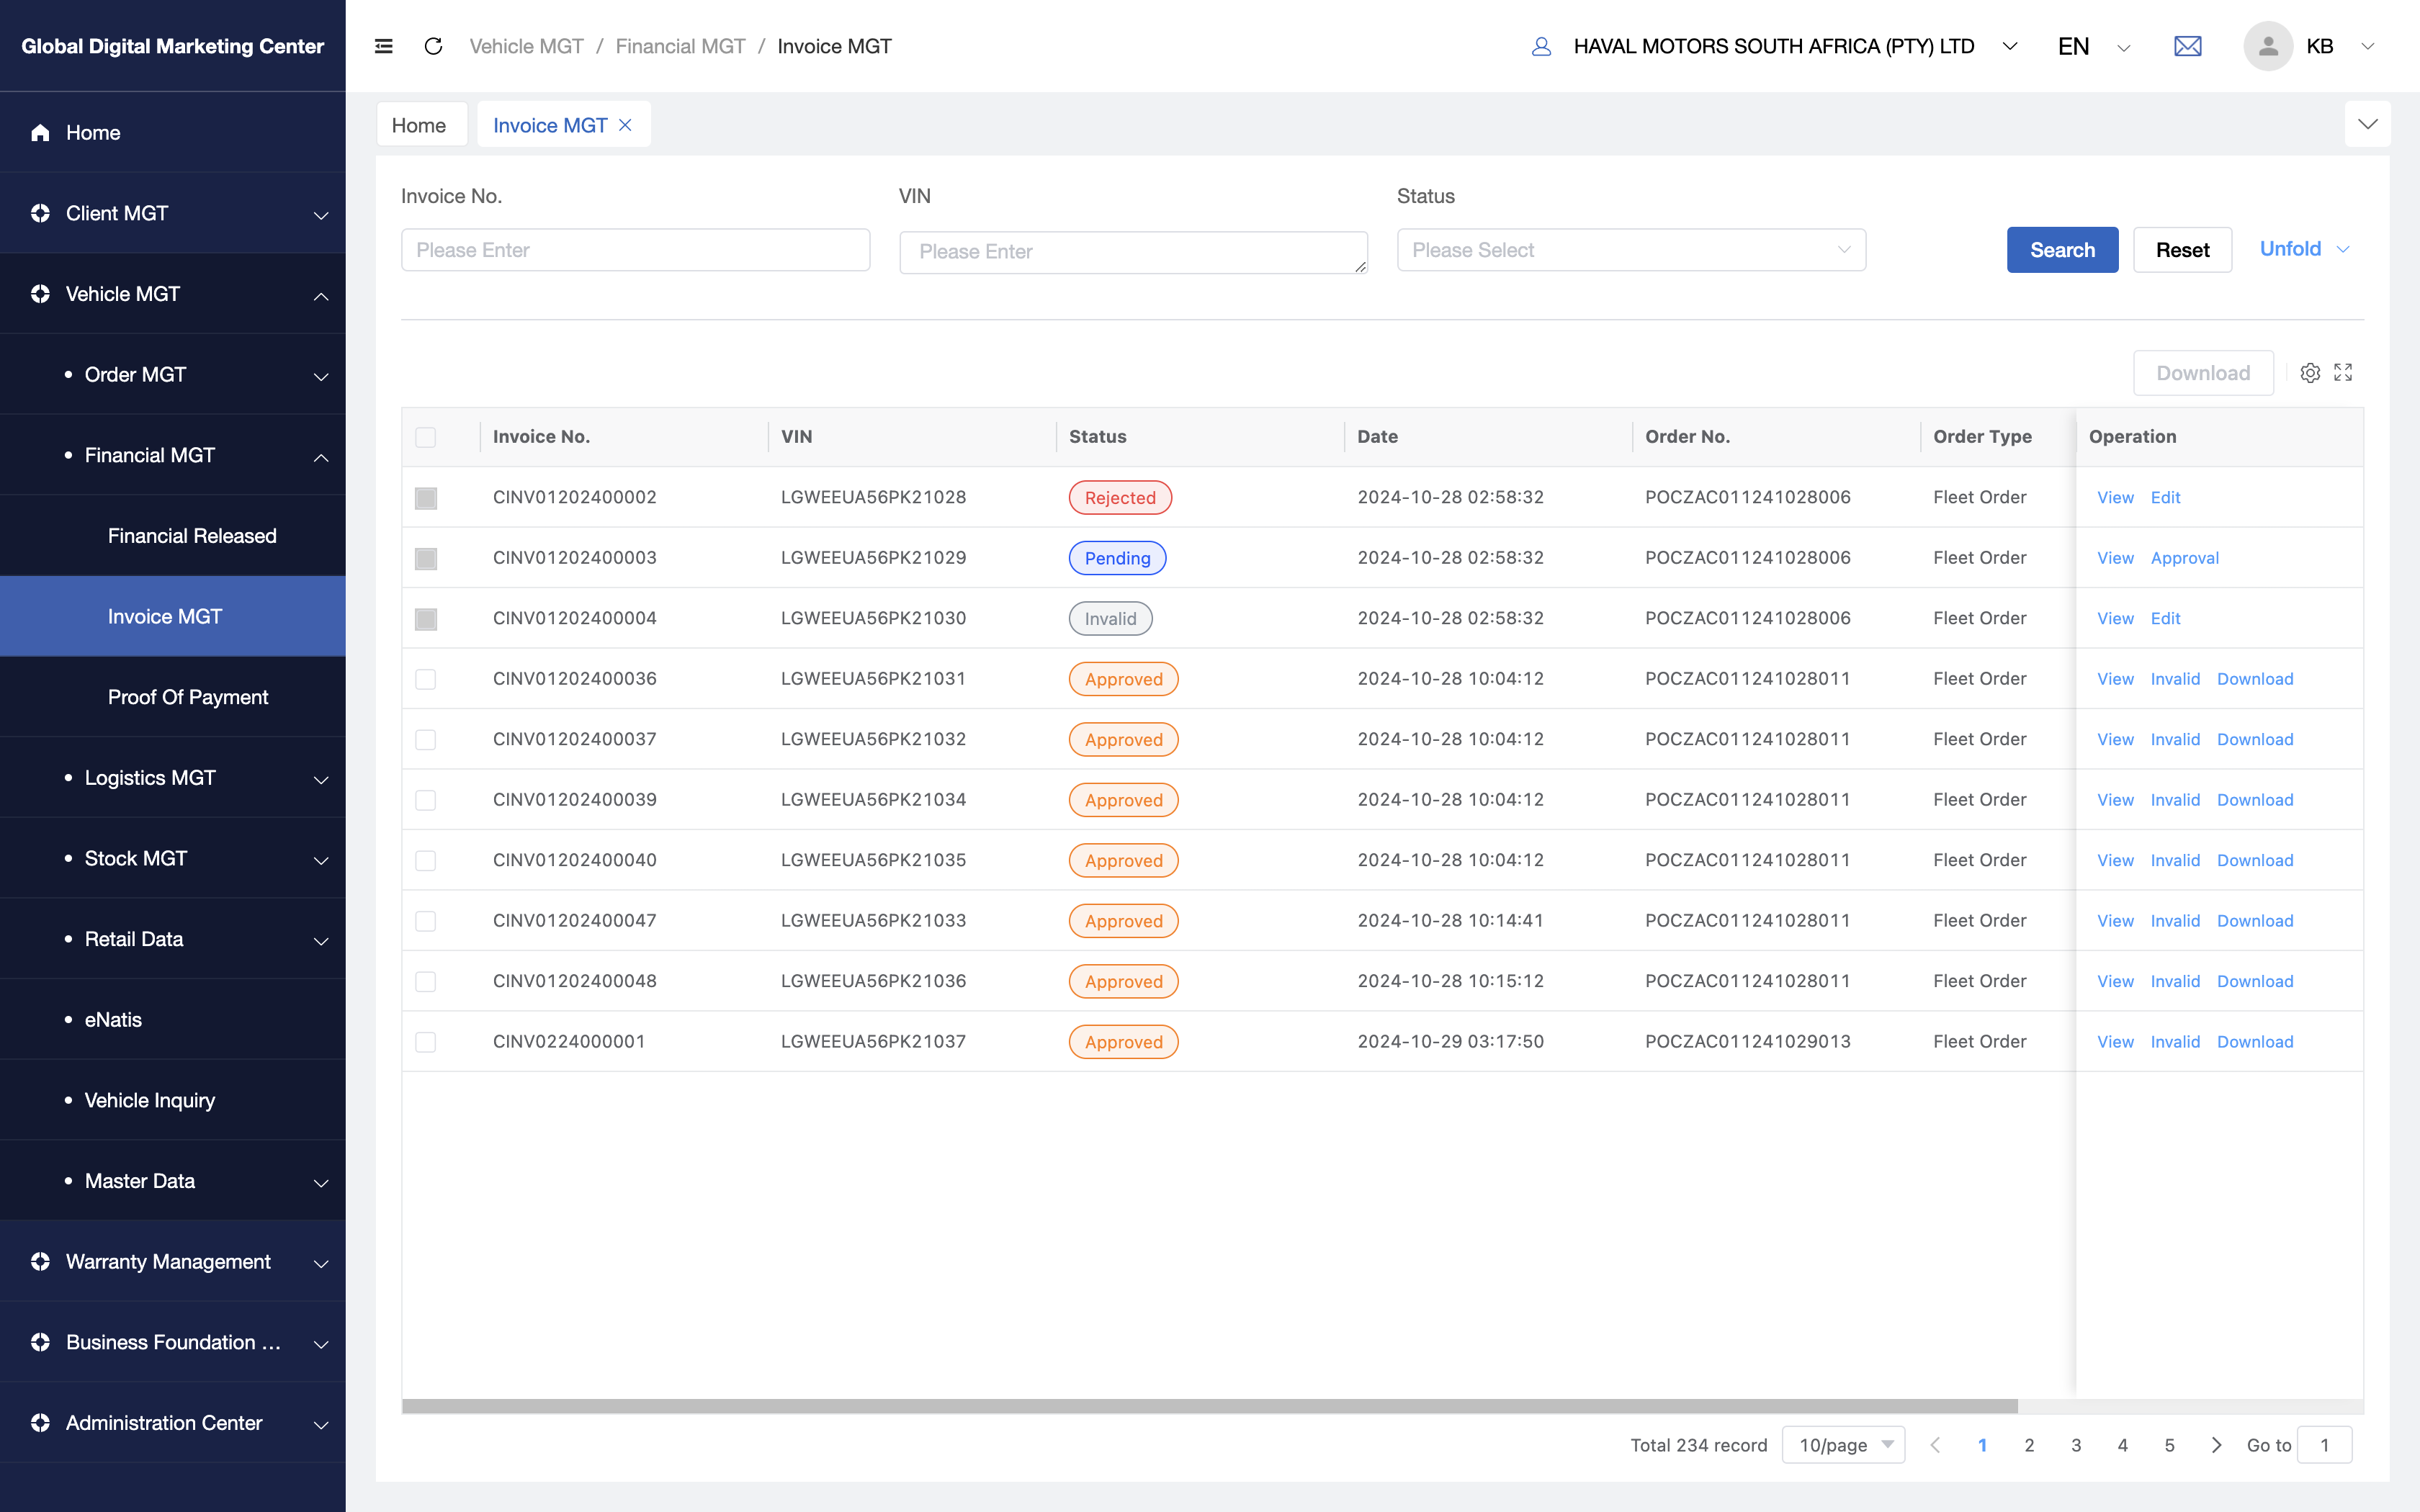Toggle table fullscreen icon
Viewport: 2420px width, 1512px height.
tap(2343, 373)
